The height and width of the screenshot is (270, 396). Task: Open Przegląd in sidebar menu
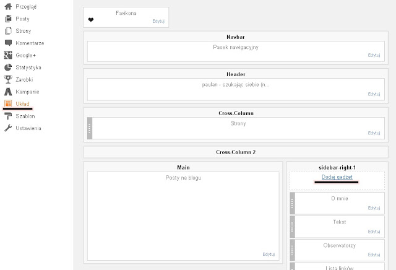[x=26, y=7]
